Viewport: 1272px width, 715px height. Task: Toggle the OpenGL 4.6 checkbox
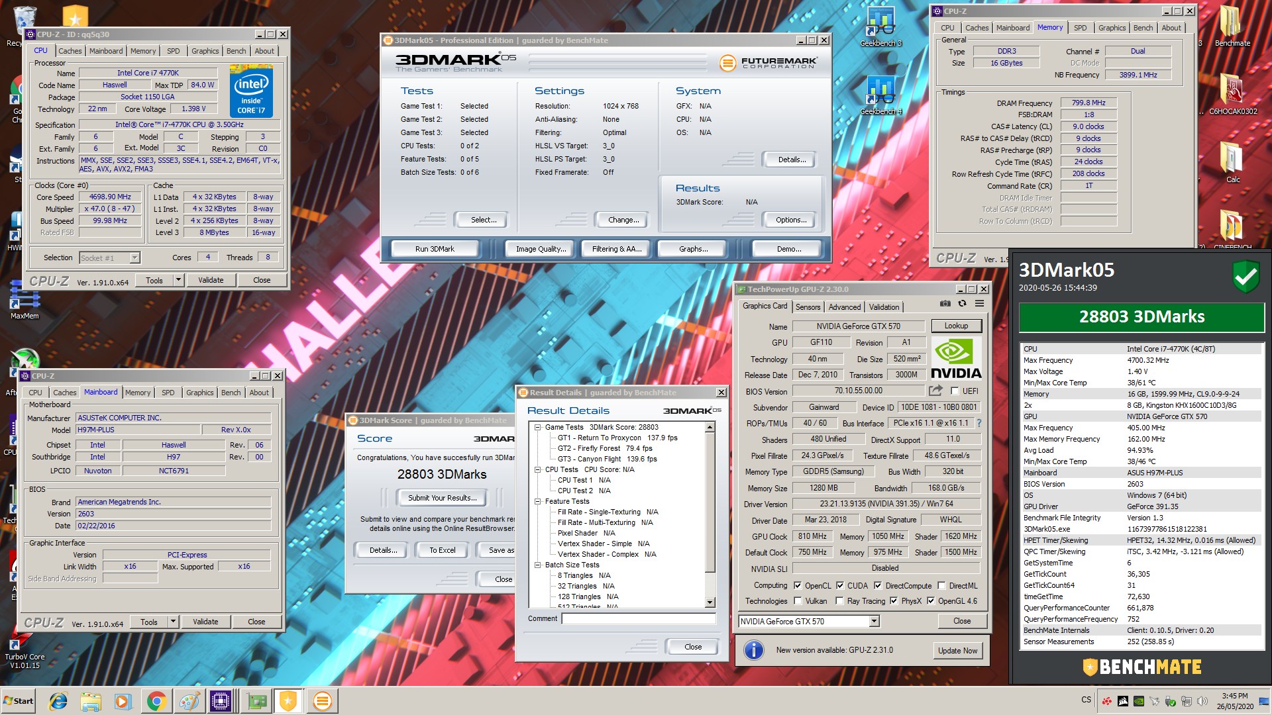[x=931, y=601]
